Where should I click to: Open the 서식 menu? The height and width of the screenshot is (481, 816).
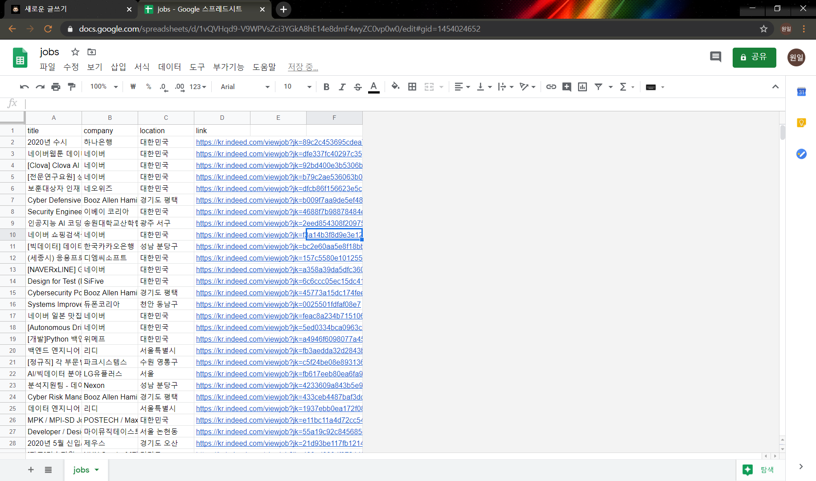click(142, 67)
